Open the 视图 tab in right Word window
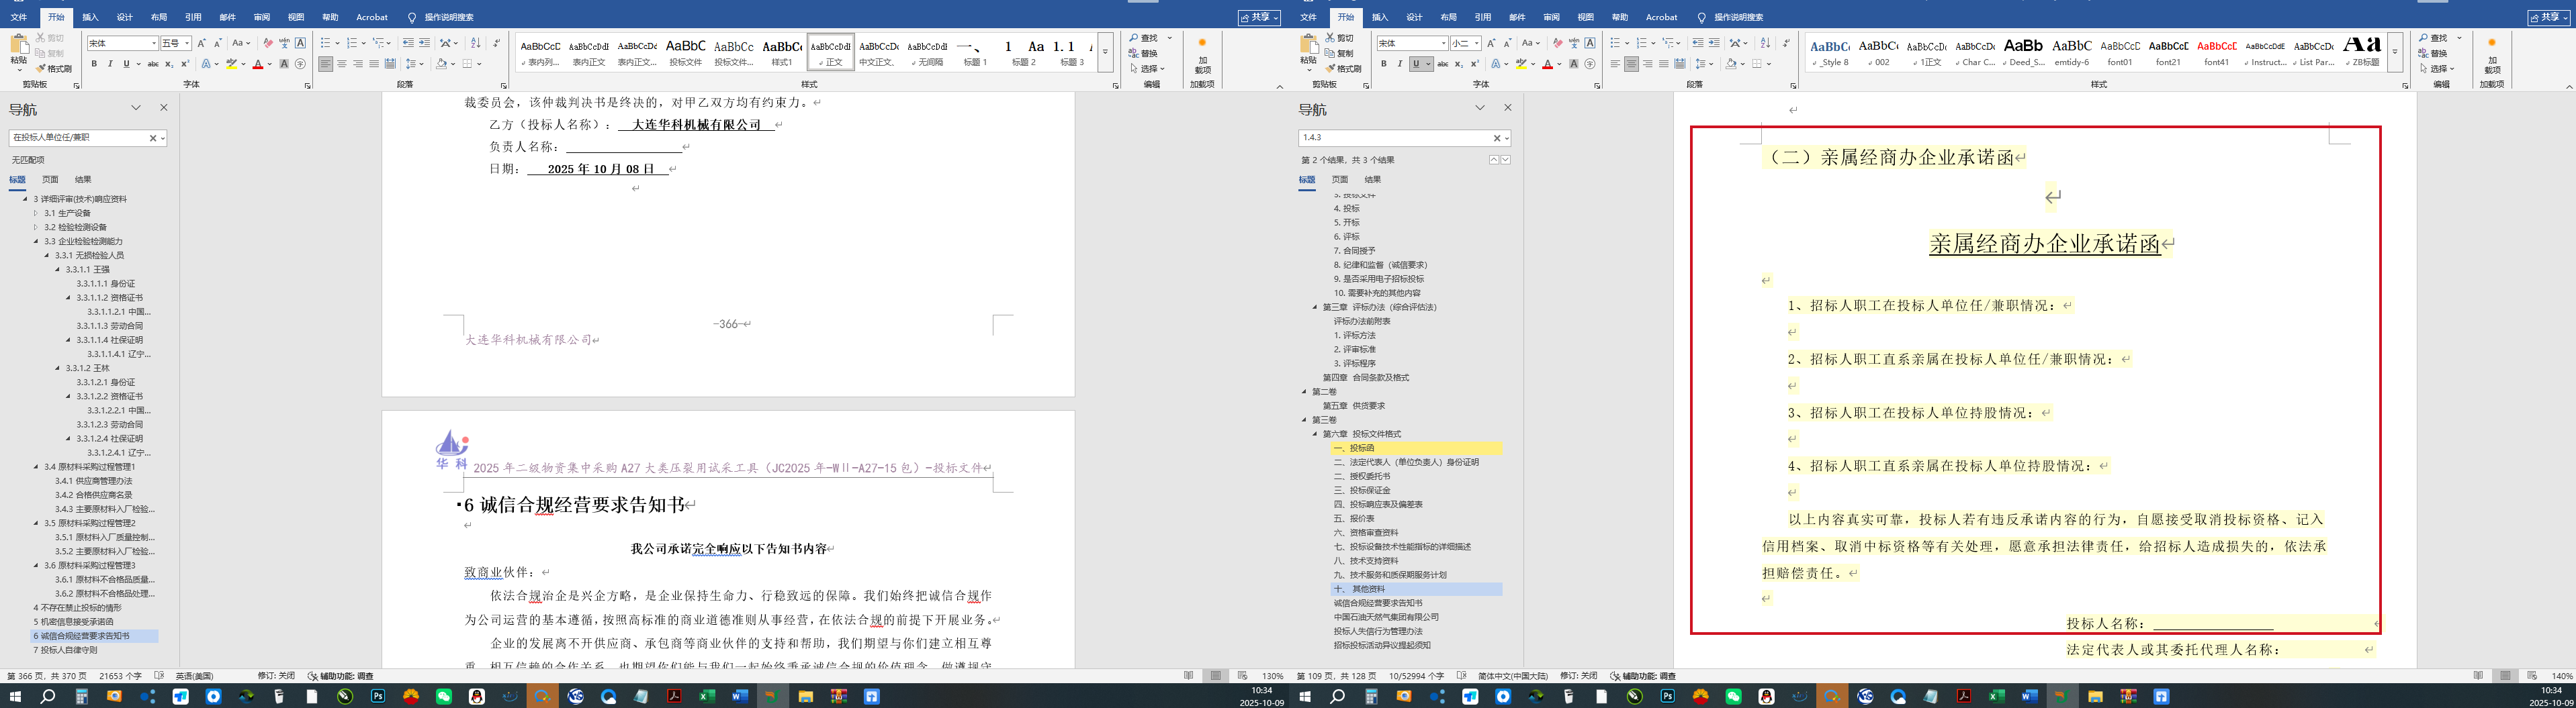The height and width of the screenshot is (708, 2576). 1585,17
